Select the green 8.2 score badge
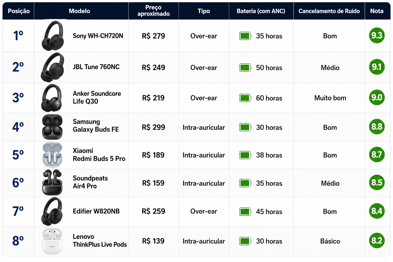Screen dimensions: 393x262 coord(377,240)
